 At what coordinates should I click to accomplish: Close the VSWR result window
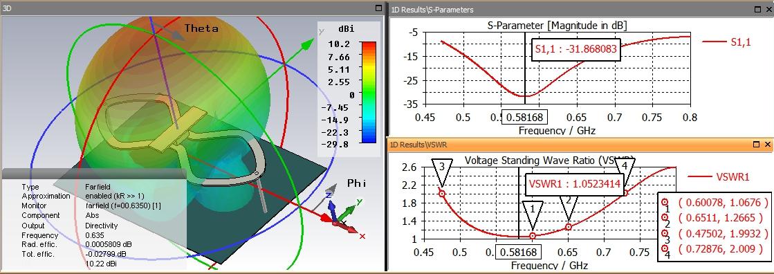click(x=768, y=145)
